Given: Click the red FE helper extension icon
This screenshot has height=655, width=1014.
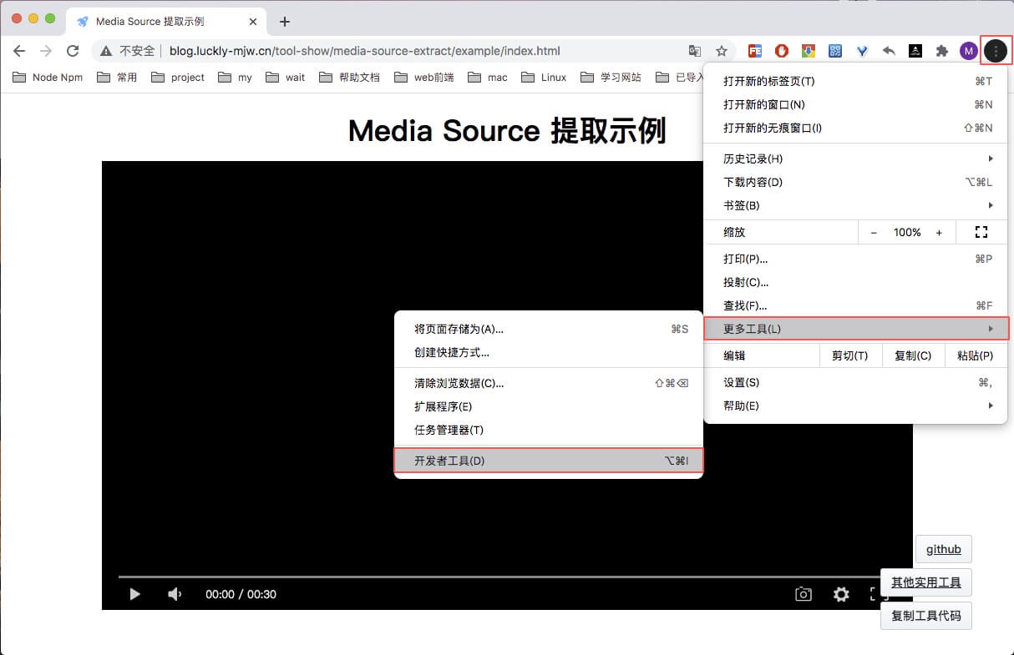Looking at the screenshot, I should [x=755, y=51].
